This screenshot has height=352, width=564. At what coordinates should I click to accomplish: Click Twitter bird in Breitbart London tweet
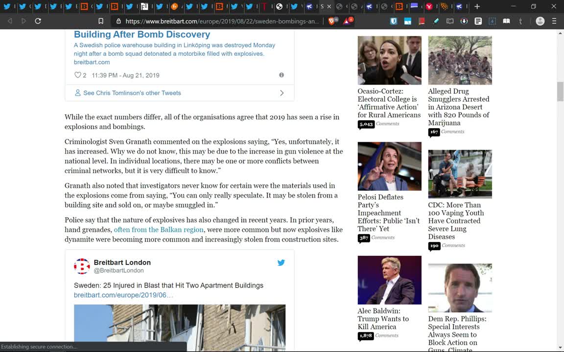tap(281, 263)
